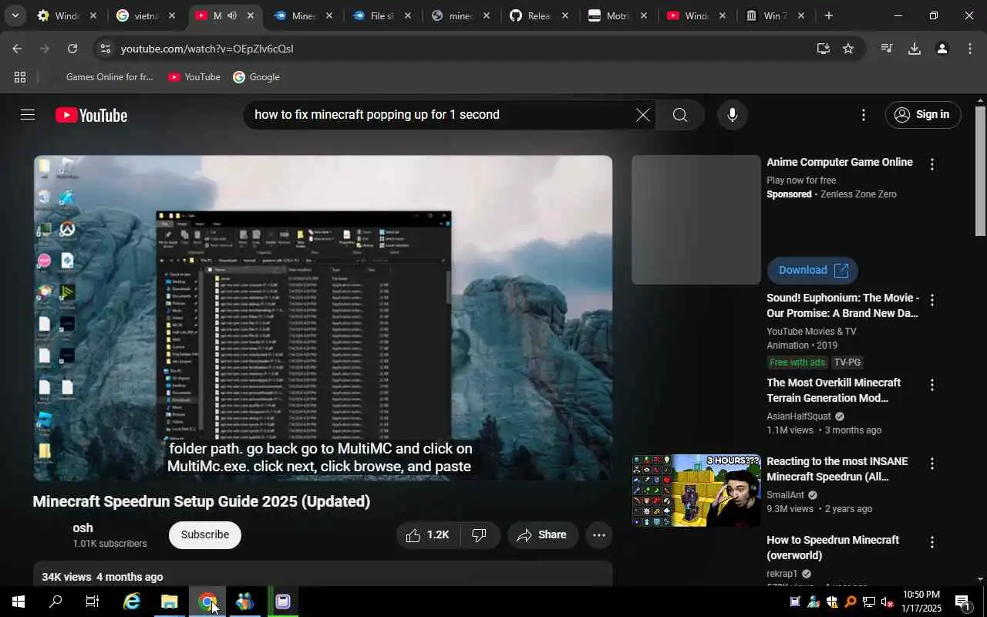Open options for SmallAnt speedrun reaction video
This screenshot has height=617, width=987.
tap(931, 464)
